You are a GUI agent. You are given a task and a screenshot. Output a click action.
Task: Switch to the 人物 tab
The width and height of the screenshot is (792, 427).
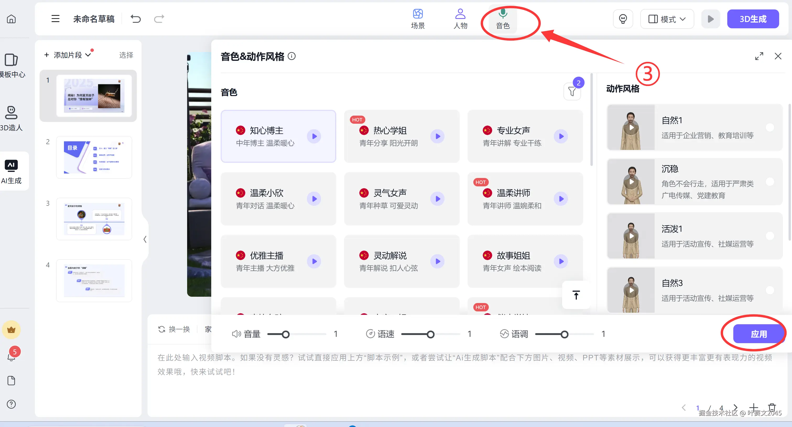[460, 18]
